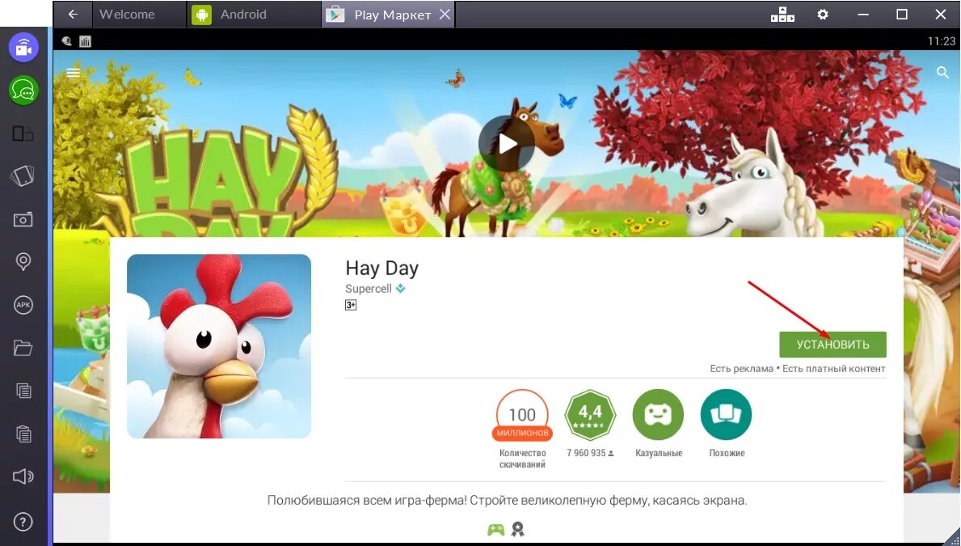The width and height of the screenshot is (961, 546).
Task: Click the notification icon in Android status bar
Action: [67, 41]
